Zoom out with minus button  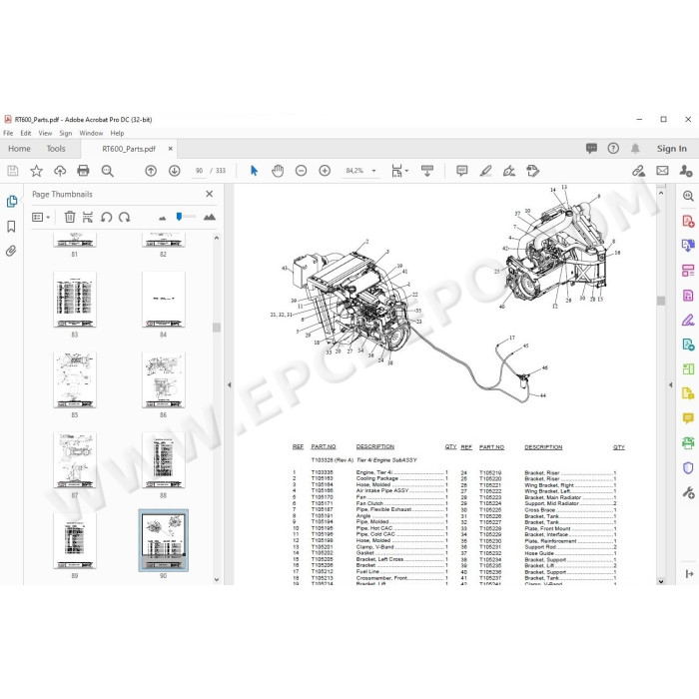302,171
